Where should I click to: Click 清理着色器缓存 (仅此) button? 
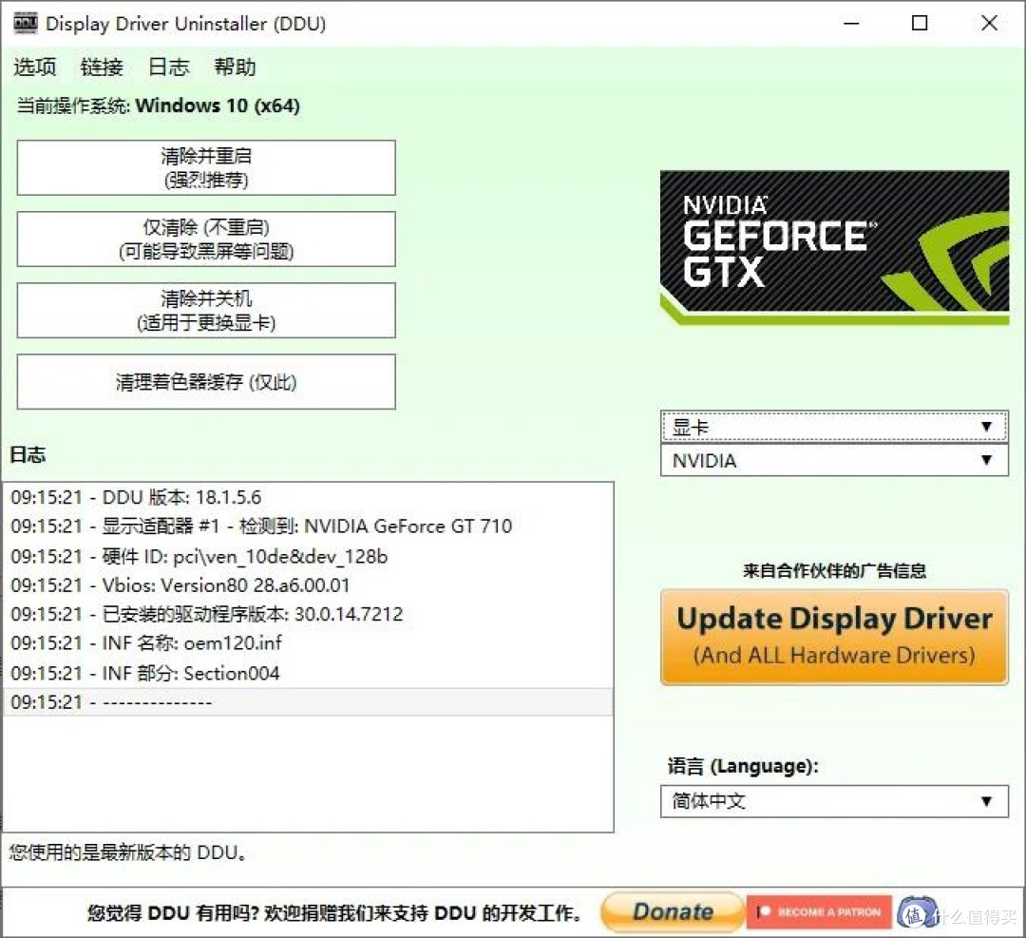pyautogui.click(x=206, y=382)
